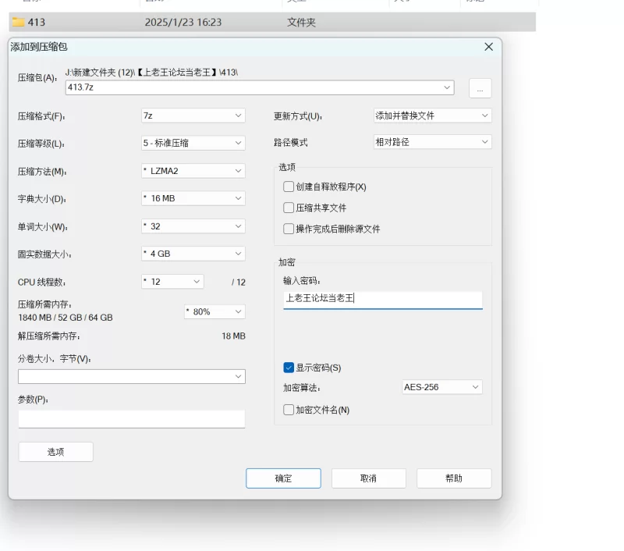
Task: Enable 加密文件名 checkbox
Action: point(289,410)
